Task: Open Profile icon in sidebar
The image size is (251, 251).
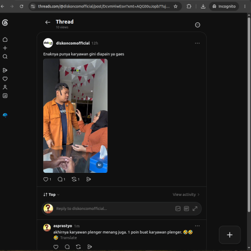Action: pyautogui.click(x=5, y=87)
